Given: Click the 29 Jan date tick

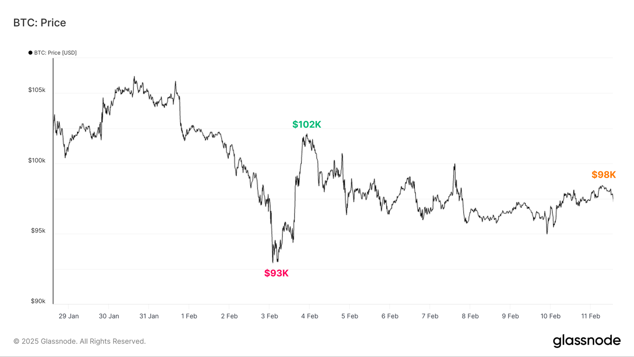Looking at the screenshot, I should 69,316.
